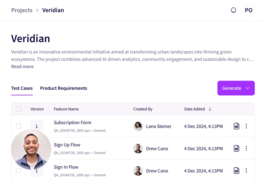Check the Sign In Flow row checkbox

click(18, 171)
